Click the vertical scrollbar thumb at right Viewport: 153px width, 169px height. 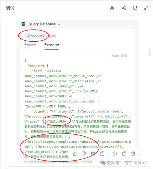(x=150, y=52)
